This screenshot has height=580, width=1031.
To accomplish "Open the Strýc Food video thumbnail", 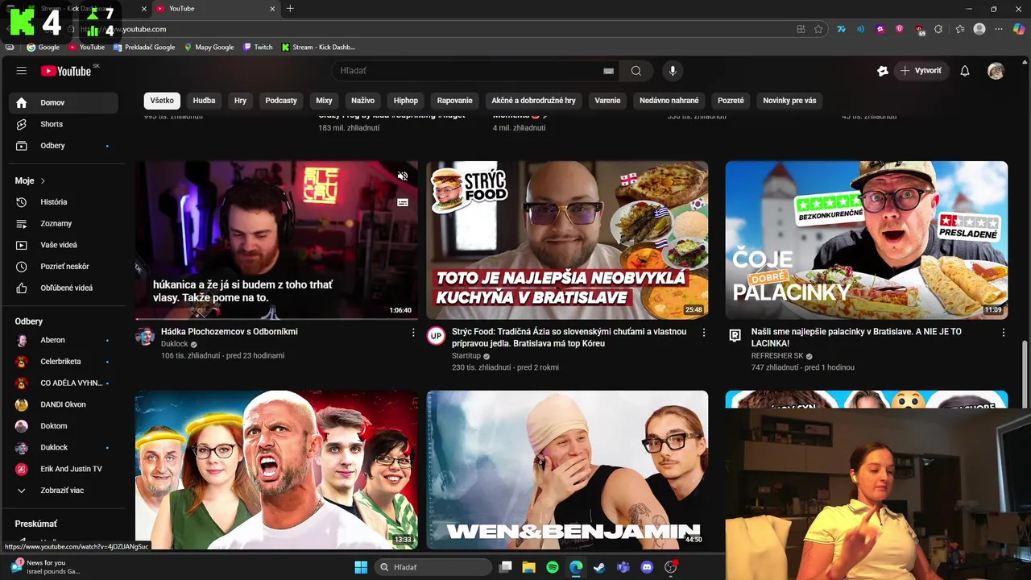I will 567,240.
